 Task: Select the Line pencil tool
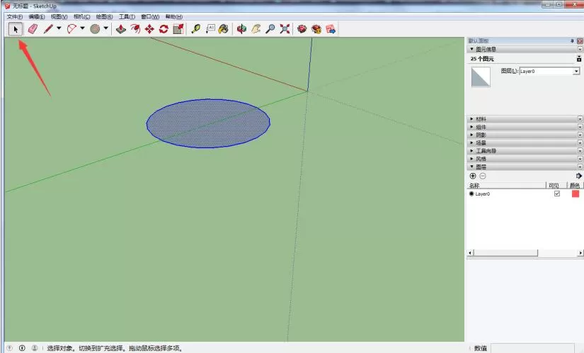[x=48, y=29]
